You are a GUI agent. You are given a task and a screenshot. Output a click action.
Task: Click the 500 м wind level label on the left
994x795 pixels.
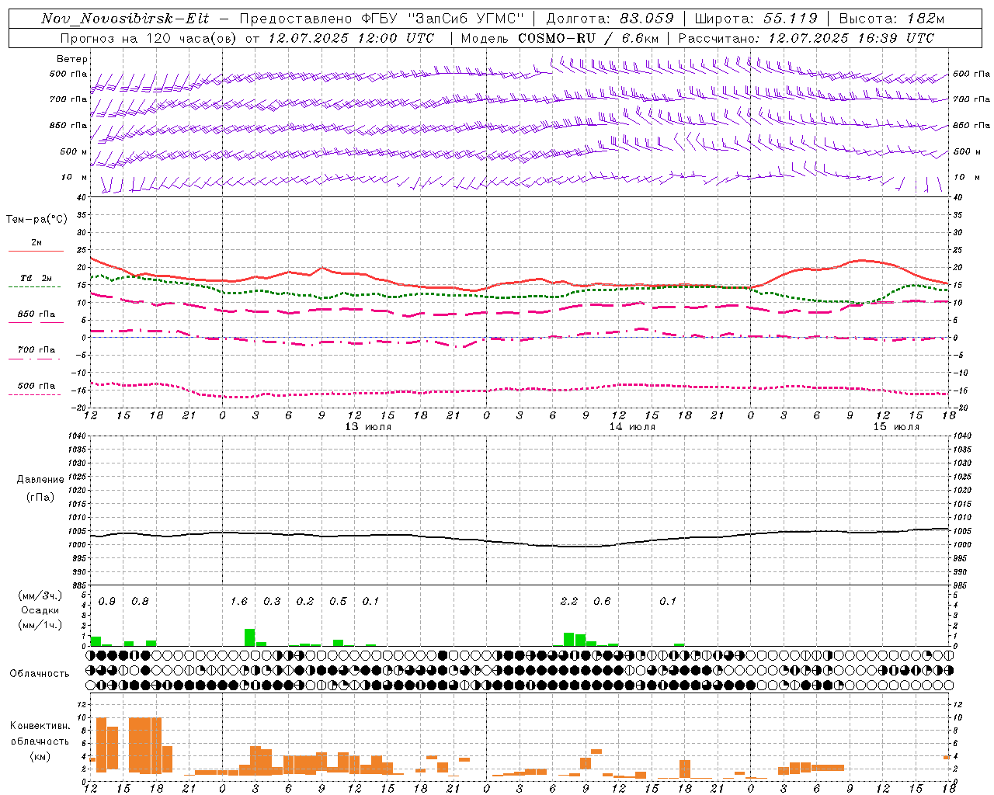(x=74, y=151)
